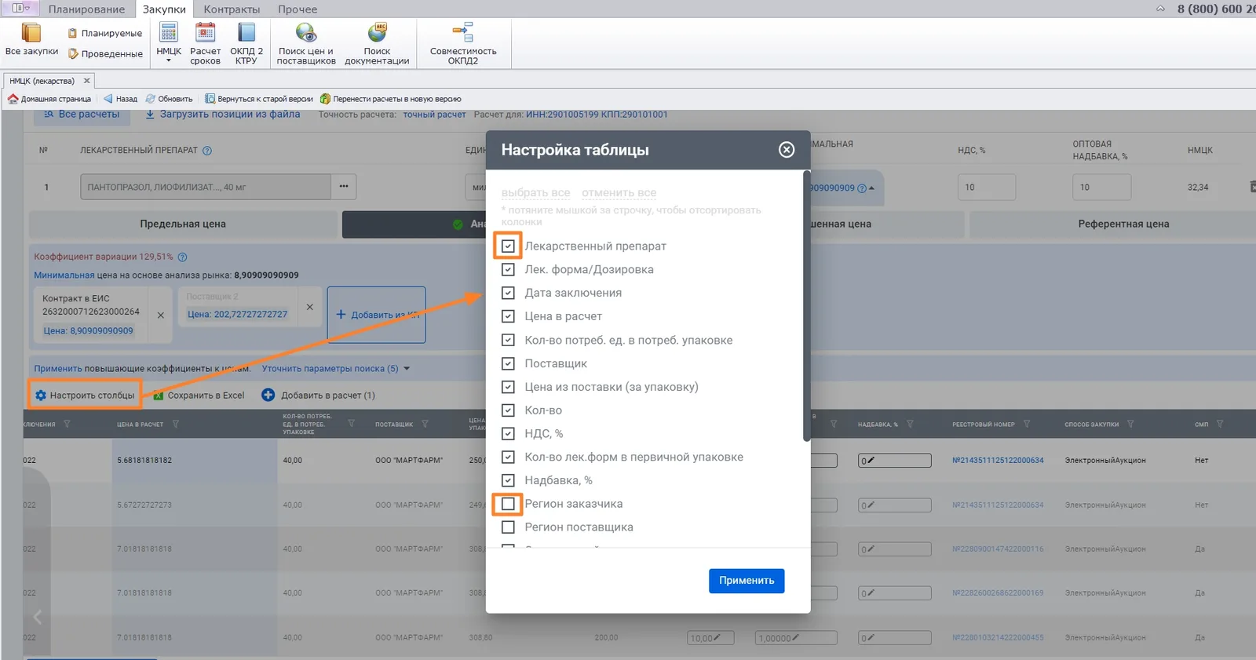Viewport: 1256px width, 660px height.
Task: Close the Настройка таблицы dialog
Action: tap(787, 150)
